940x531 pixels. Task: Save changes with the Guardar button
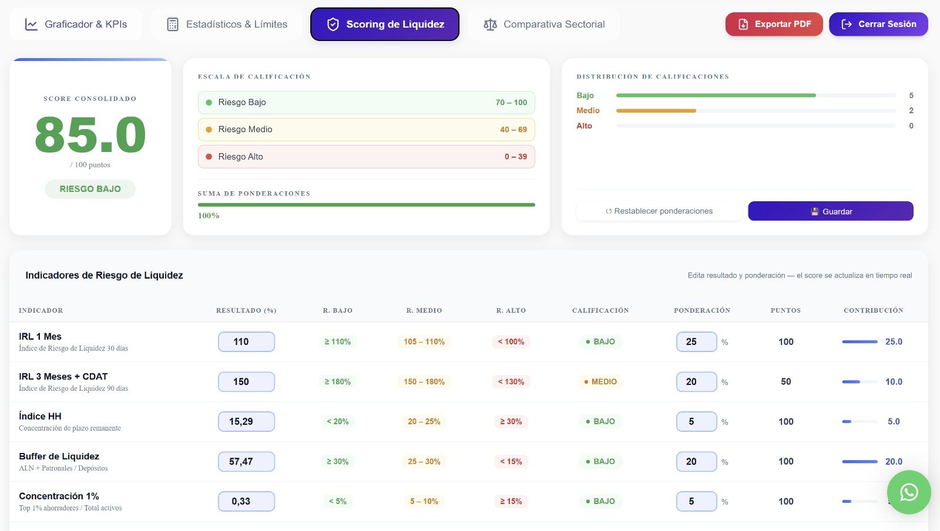[831, 211]
